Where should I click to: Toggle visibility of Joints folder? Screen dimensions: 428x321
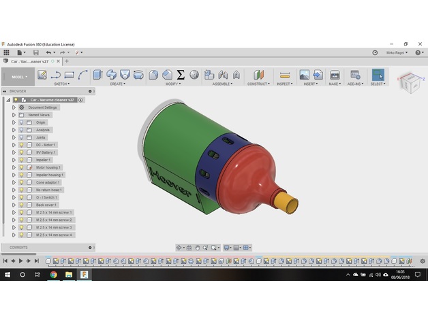coord(22,137)
